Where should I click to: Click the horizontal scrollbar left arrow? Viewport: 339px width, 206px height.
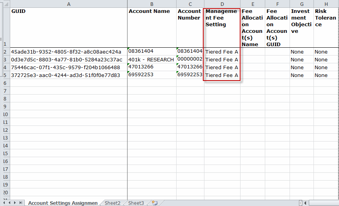coord(306,203)
